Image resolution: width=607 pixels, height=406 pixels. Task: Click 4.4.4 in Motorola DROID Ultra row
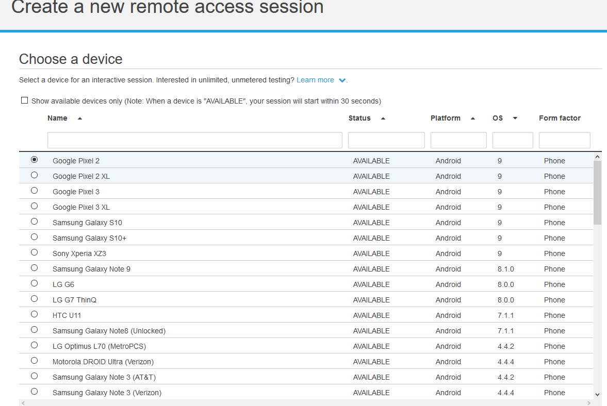(505, 362)
